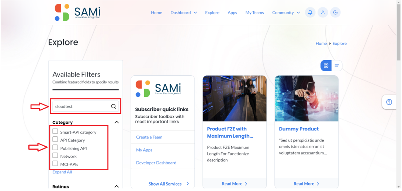Check the Publishing API checkbox
The width and height of the screenshot is (402, 191).
click(55, 147)
